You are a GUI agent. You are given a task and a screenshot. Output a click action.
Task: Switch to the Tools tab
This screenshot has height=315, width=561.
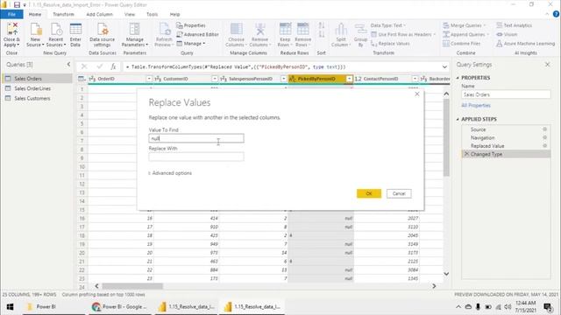152,14
